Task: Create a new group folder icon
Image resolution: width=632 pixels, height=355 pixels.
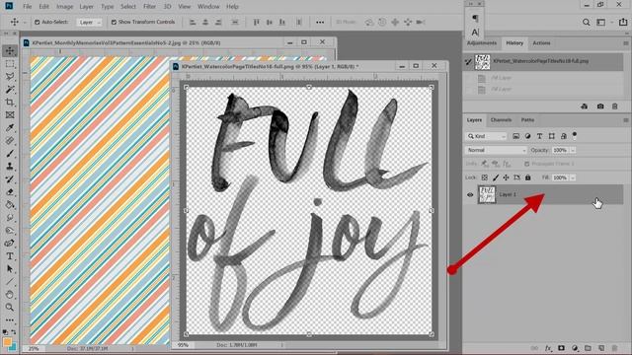Action: (588, 348)
